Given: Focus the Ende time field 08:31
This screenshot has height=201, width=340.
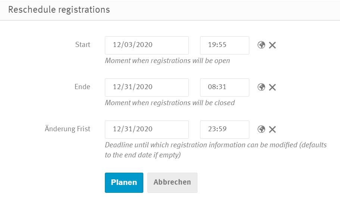Looking at the screenshot, I should click(x=224, y=87).
